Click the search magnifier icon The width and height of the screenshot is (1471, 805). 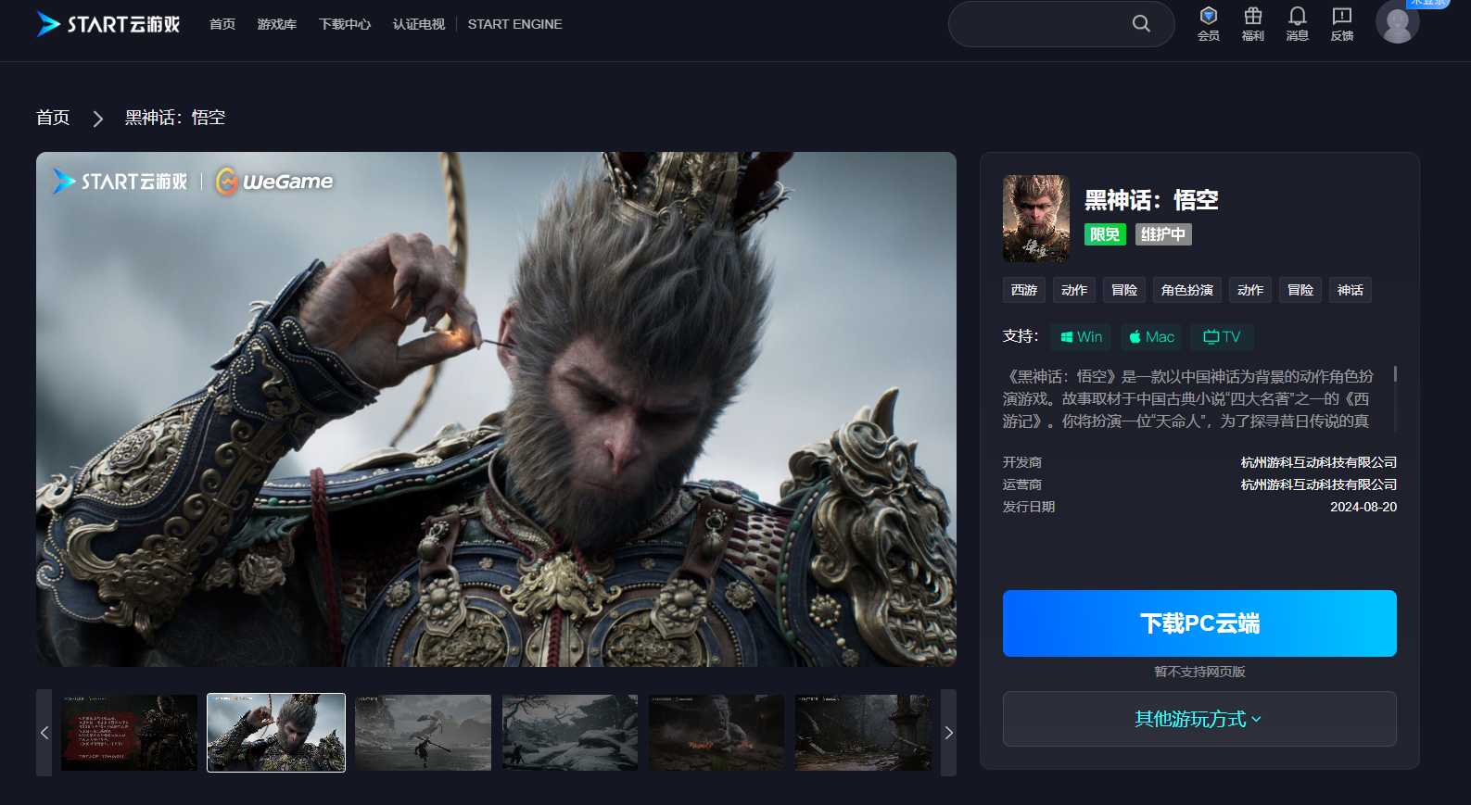click(1141, 24)
